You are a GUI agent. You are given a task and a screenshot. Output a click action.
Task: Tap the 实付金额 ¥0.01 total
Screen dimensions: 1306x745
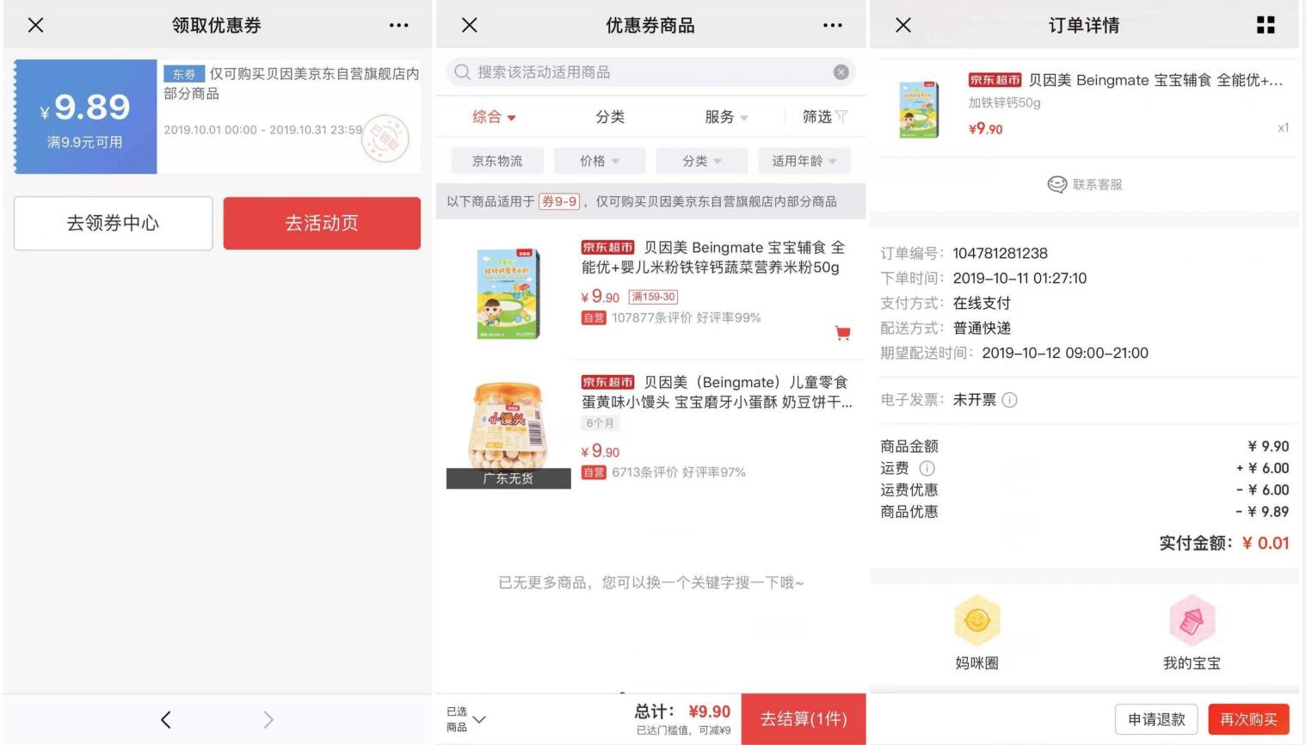pos(1223,543)
